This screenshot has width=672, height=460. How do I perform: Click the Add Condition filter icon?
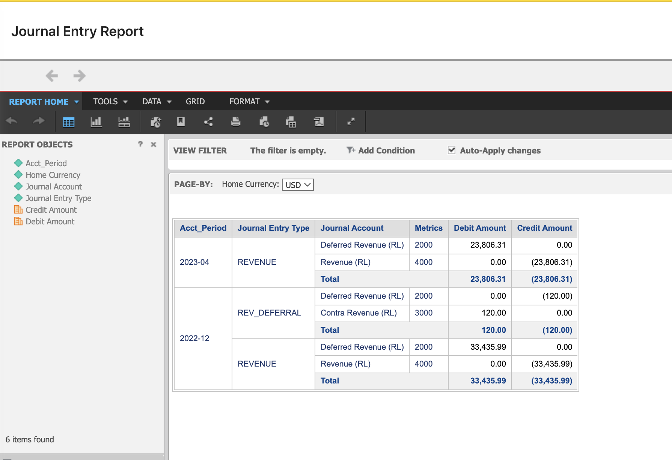click(x=351, y=150)
